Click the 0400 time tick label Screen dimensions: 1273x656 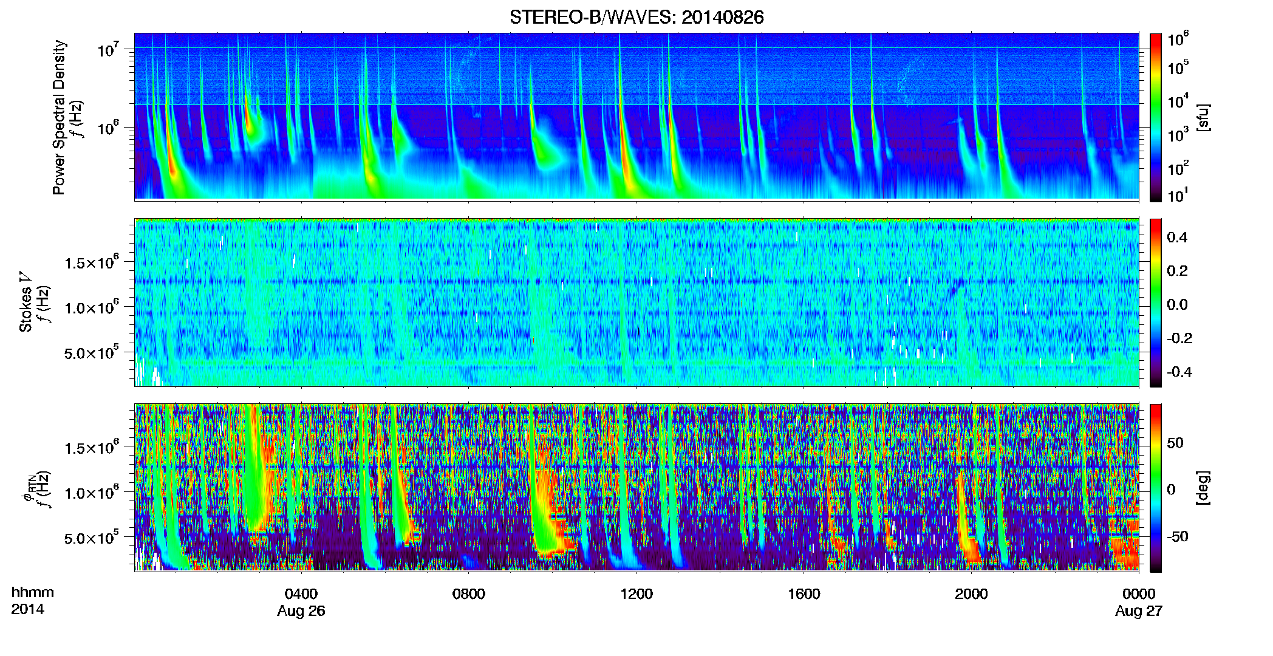[301, 593]
